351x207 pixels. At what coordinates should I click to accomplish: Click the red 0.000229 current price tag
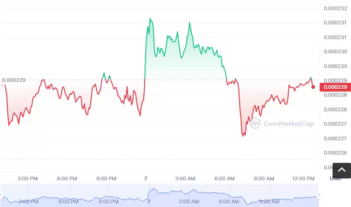(x=335, y=86)
